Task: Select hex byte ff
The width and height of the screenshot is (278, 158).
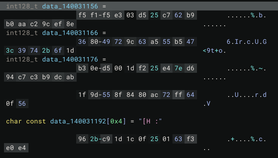Action: (x=178, y=95)
